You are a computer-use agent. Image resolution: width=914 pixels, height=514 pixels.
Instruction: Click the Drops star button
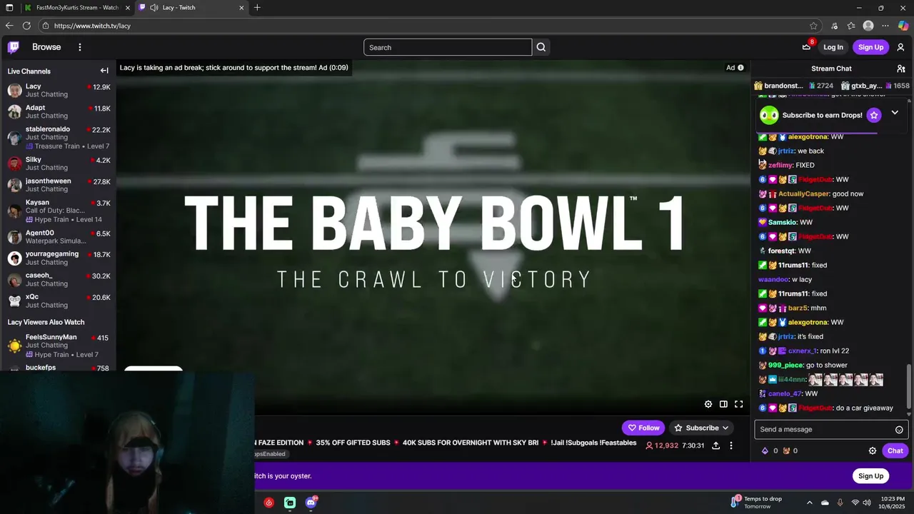coord(874,115)
